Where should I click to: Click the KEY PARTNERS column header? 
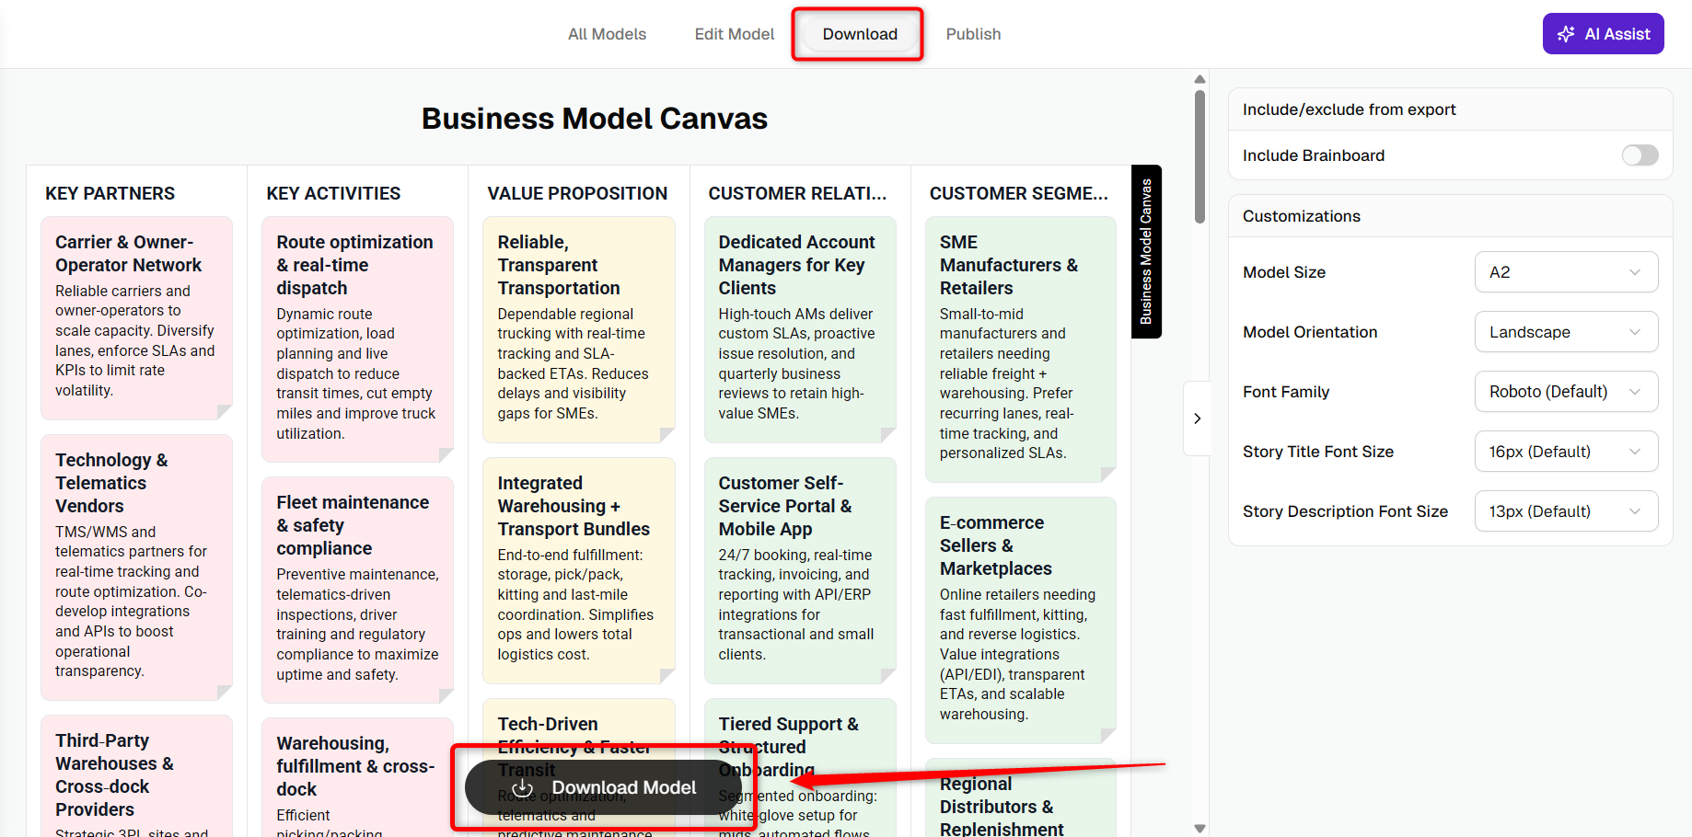point(110,193)
